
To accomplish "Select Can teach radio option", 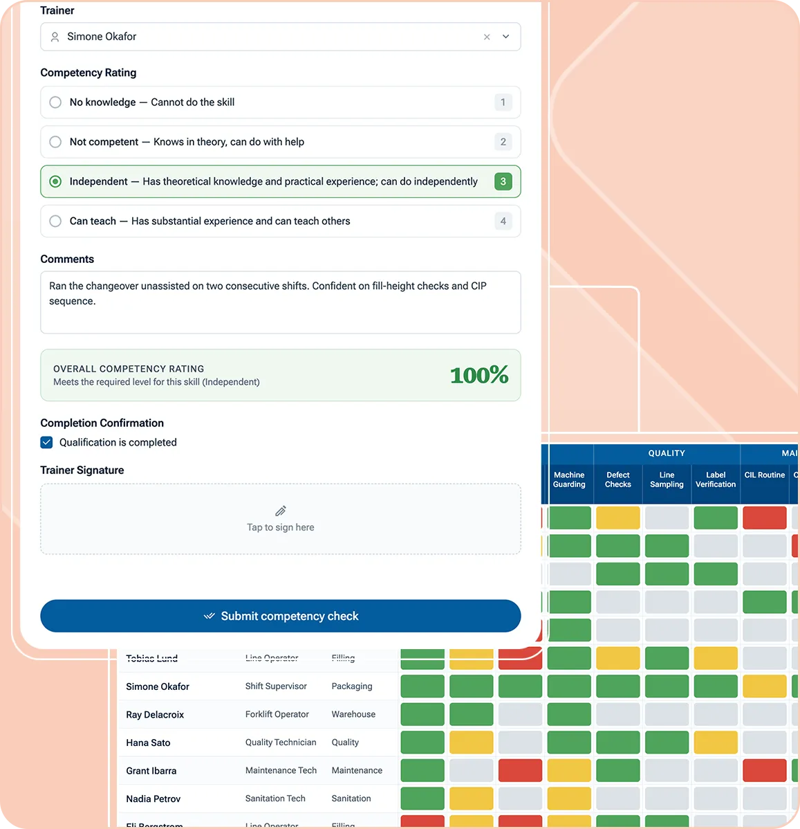I will pos(55,221).
